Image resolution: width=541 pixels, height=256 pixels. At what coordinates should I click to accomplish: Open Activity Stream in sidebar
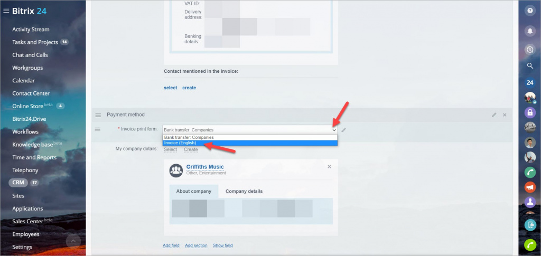[x=31, y=29]
